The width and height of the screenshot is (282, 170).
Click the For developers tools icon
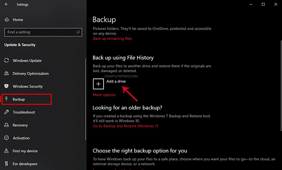[7, 163]
